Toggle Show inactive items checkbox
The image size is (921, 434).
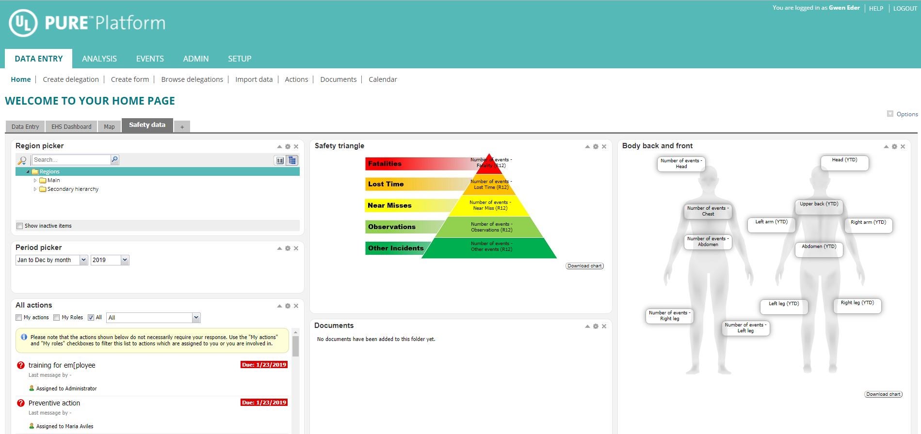pyautogui.click(x=19, y=226)
